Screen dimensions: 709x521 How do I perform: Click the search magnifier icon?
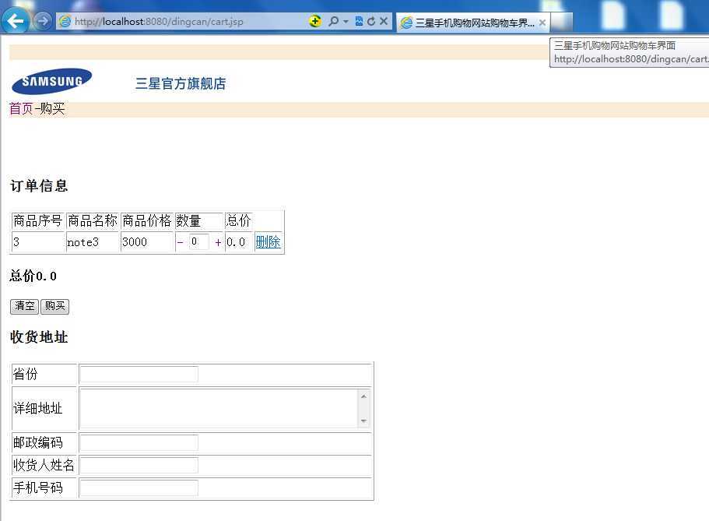point(333,21)
